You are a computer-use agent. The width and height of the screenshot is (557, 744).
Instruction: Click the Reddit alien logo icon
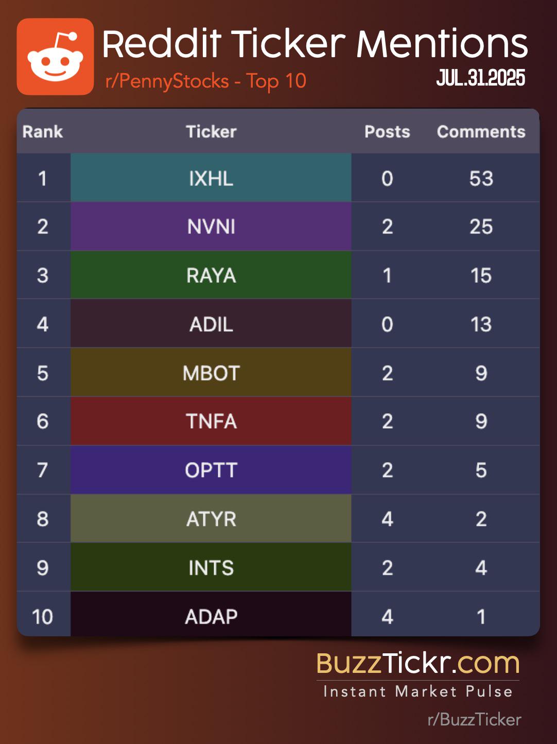click(x=56, y=57)
